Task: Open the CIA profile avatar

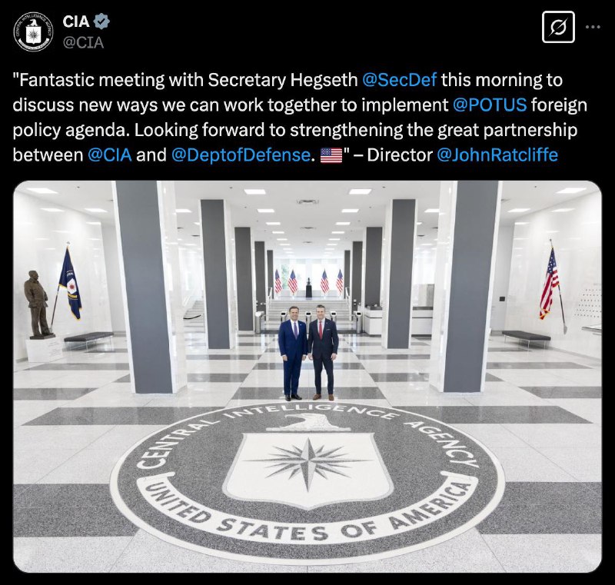Action: pyautogui.click(x=33, y=32)
